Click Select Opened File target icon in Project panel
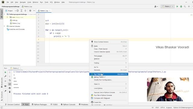193x109 pixels. click(17, 11)
